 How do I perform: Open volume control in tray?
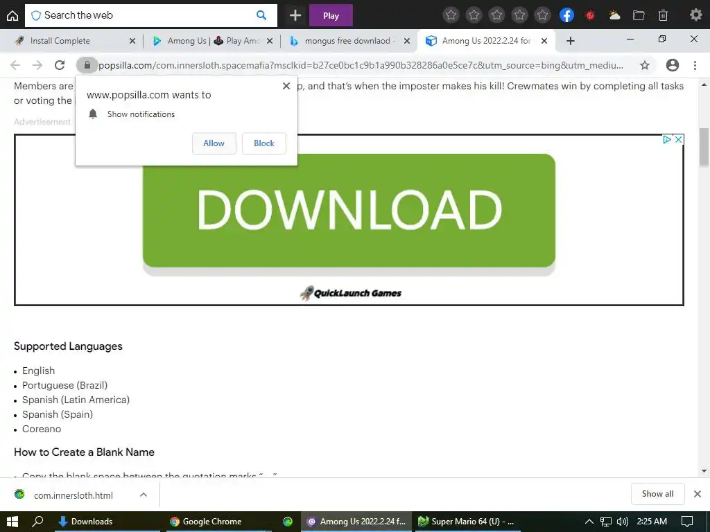pos(623,522)
